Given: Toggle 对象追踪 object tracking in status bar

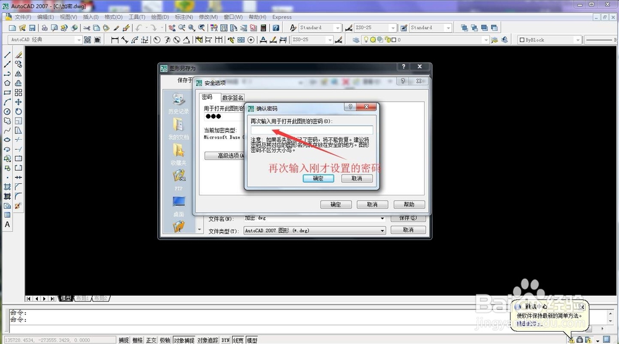Looking at the screenshot, I should point(207,340).
